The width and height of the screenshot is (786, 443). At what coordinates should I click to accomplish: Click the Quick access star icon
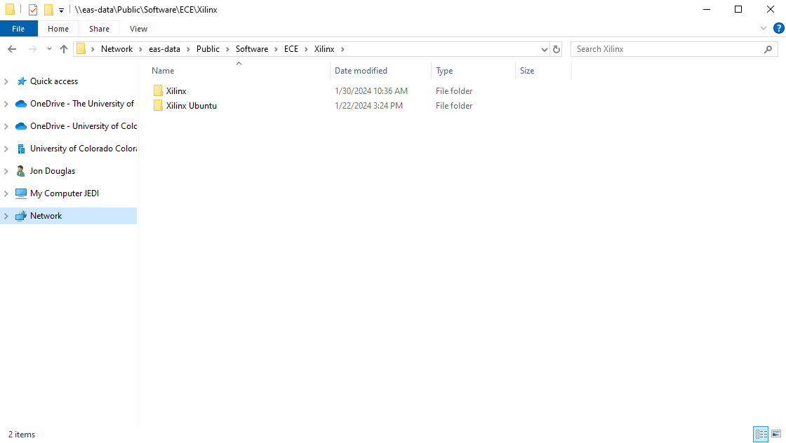tap(21, 81)
